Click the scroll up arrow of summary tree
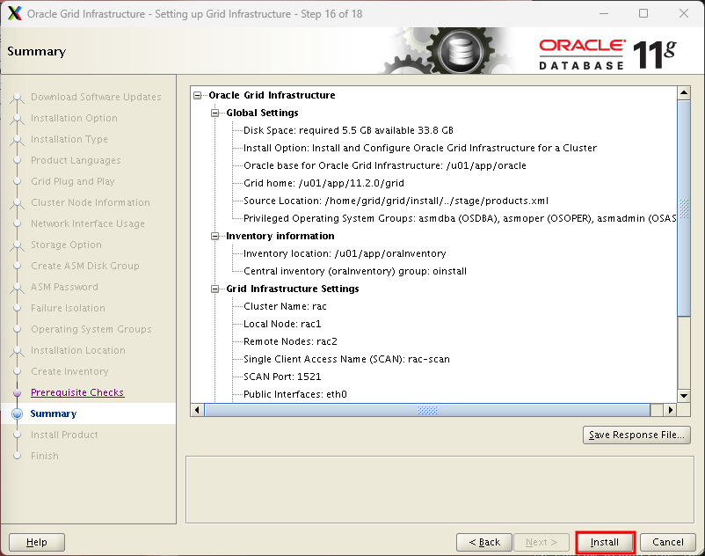This screenshot has width=705, height=556. click(684, 92)
